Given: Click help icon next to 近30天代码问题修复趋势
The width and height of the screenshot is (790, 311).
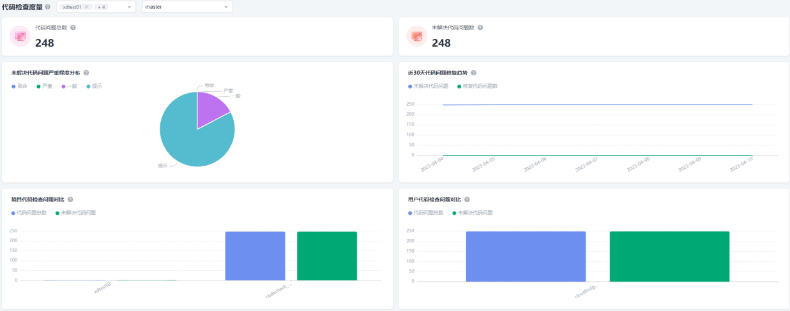Looking at the screenshot, I should pos(473,73).
